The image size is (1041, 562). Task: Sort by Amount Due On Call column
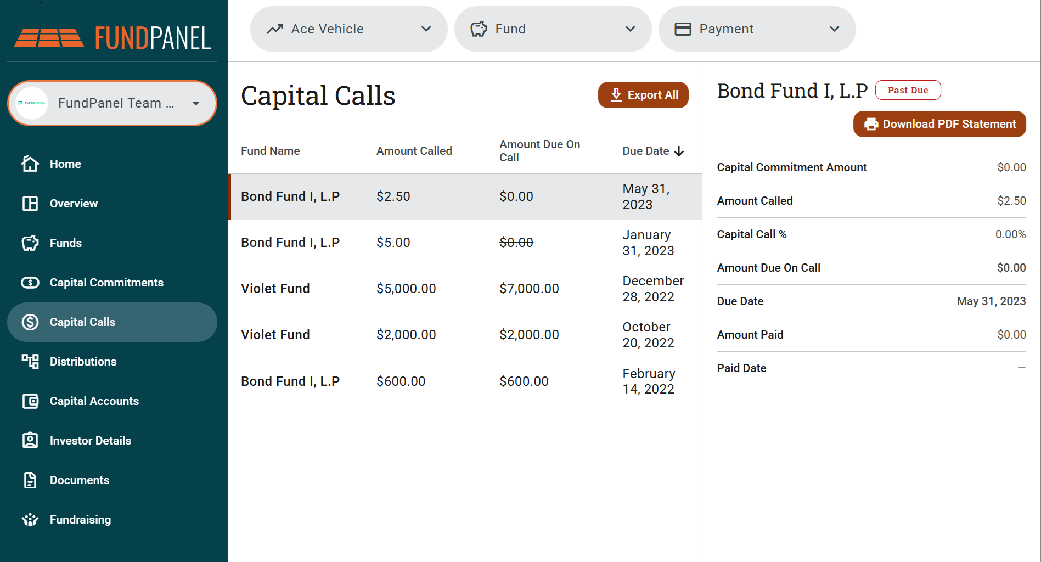[539, 151]
